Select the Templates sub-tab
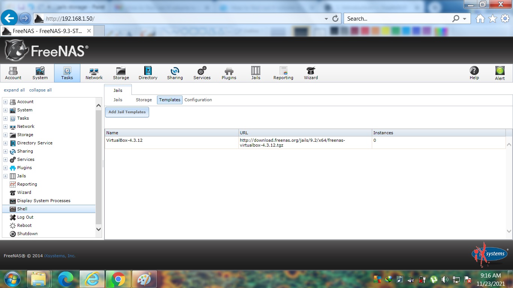This screenshot has height=288, width=513. 170,100
